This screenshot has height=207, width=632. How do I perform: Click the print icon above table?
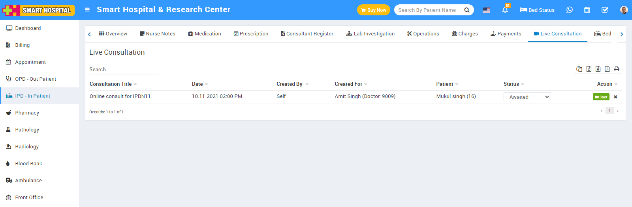(617, 69)
